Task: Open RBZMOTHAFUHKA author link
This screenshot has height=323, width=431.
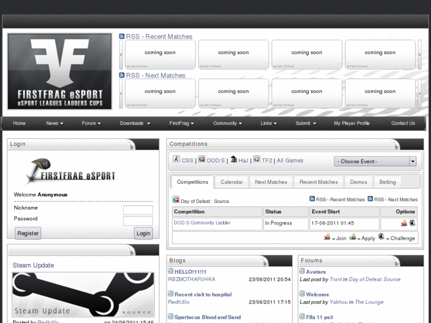Action: pyautogui.click(x=191, y=279)
